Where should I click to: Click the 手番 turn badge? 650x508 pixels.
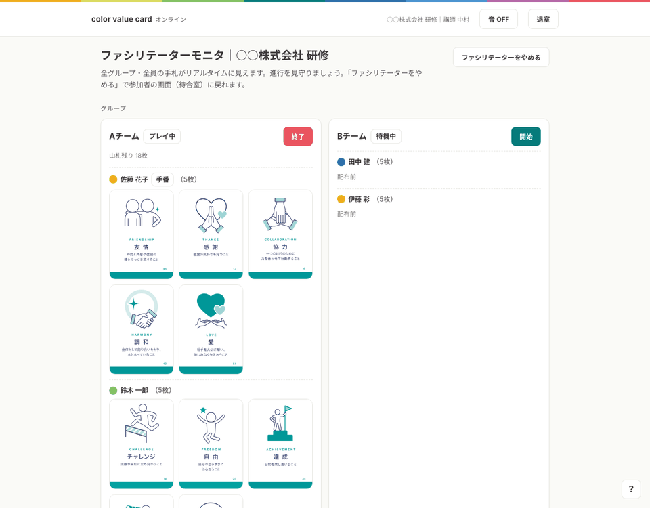pos(162,179)
